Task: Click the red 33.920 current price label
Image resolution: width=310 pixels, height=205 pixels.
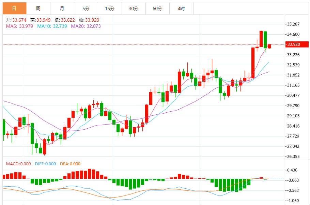Action: [297, 44]
